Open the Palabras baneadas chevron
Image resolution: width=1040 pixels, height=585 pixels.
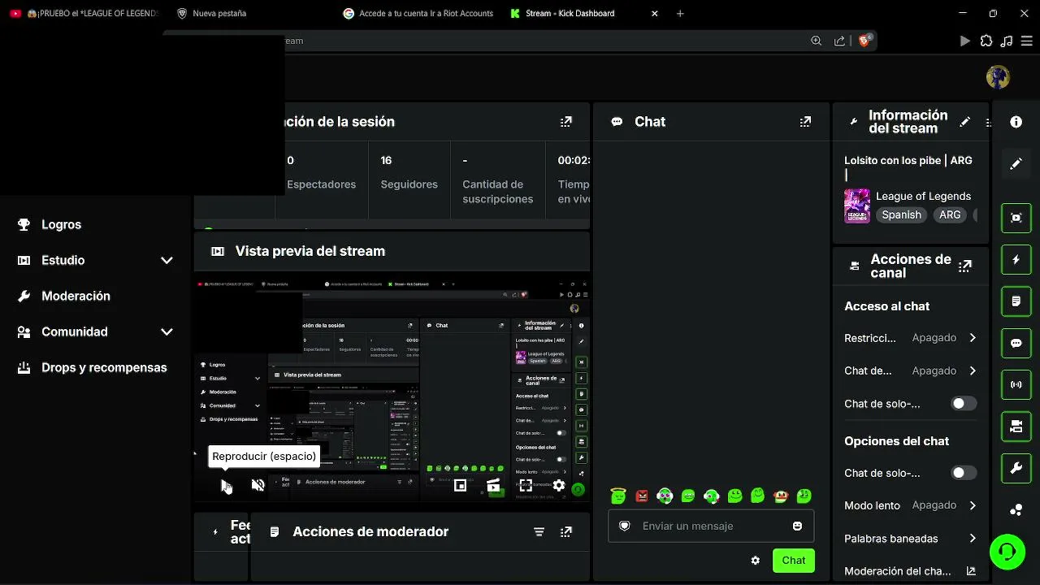(x=973, y=539)
